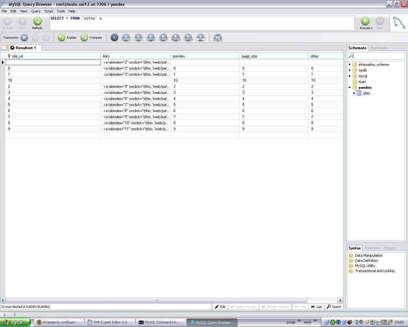Open the Query menu
Viewport: 408px width, 327px height.
(36, 11)
